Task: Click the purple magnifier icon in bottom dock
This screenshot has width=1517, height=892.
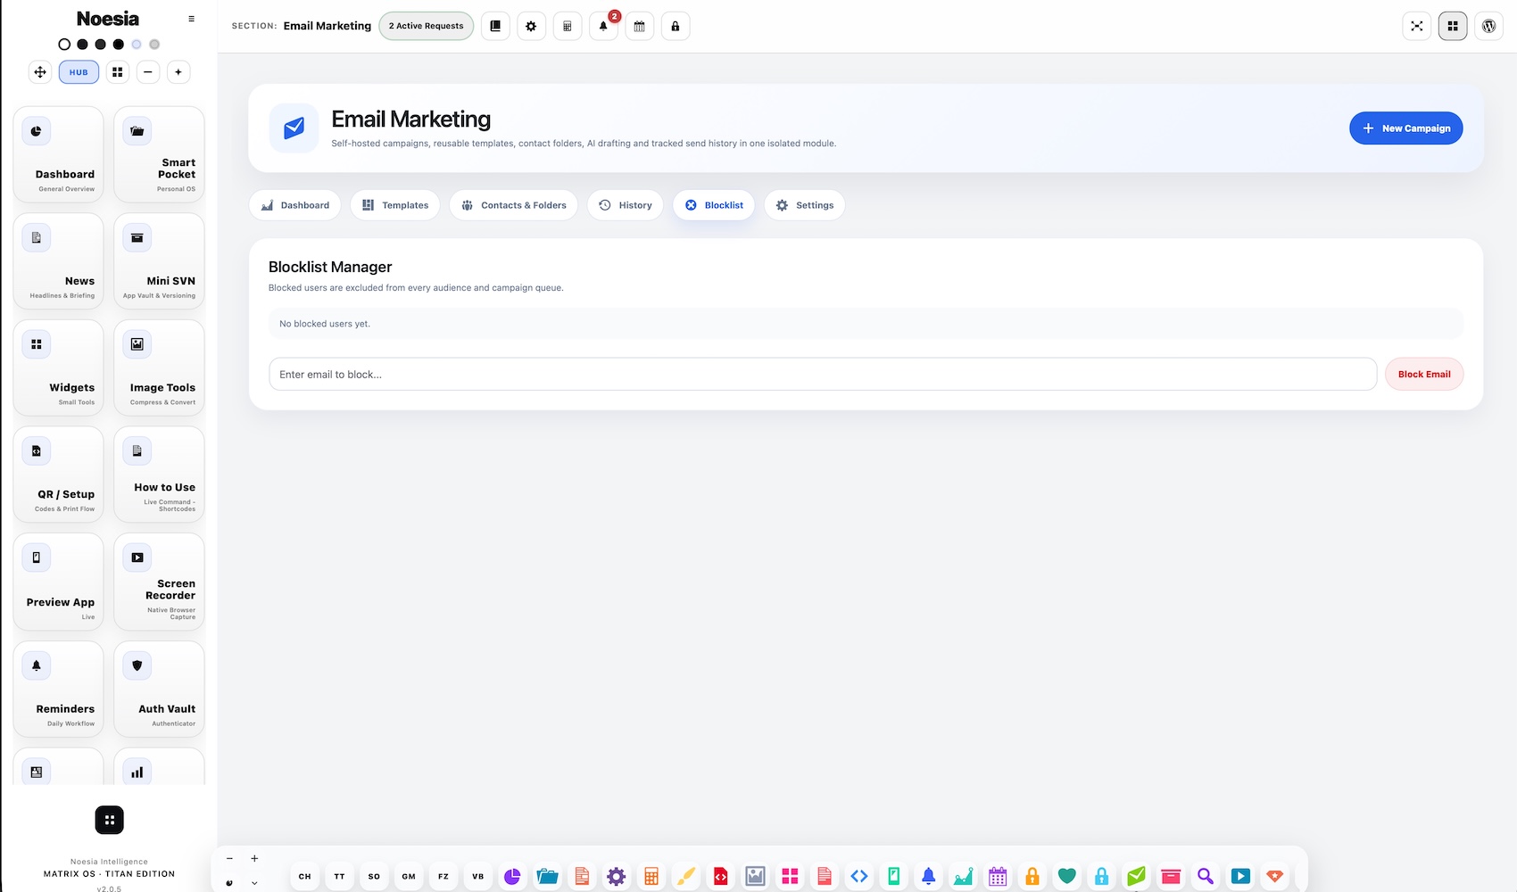Action: (1206, 876)
